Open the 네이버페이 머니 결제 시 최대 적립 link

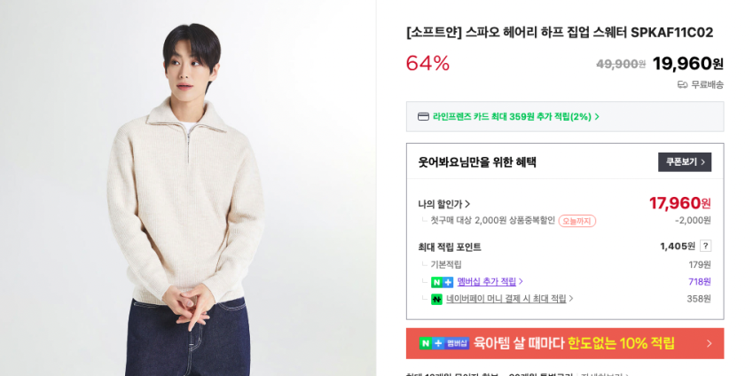506,299
